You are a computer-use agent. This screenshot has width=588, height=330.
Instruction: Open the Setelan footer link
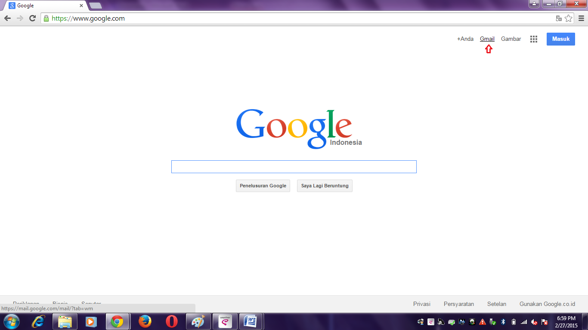497,304
